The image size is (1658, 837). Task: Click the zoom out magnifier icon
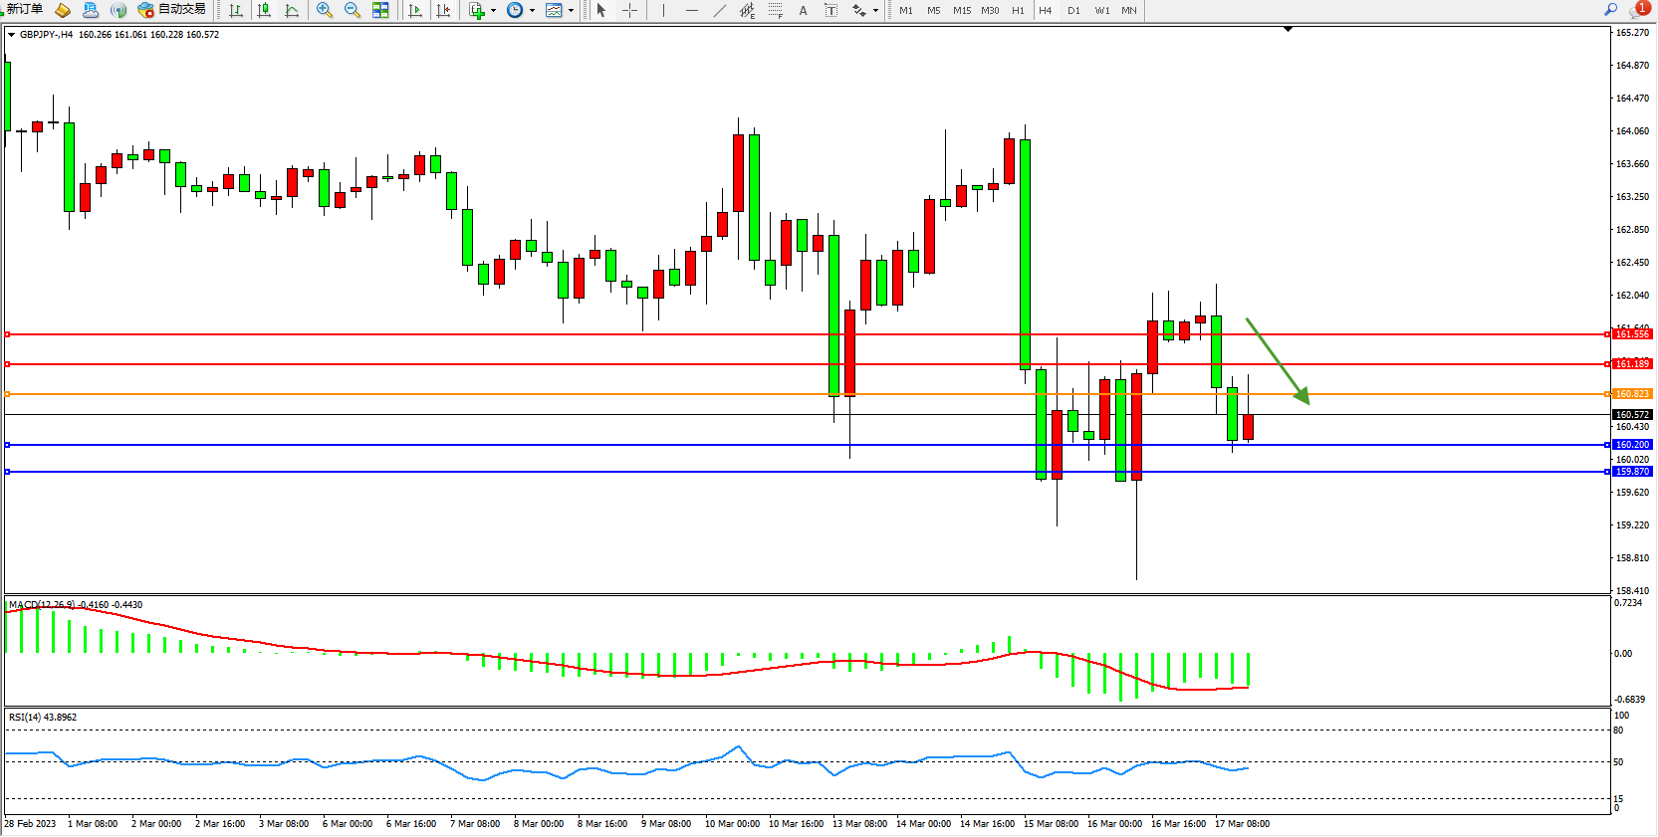coord(353,10)
